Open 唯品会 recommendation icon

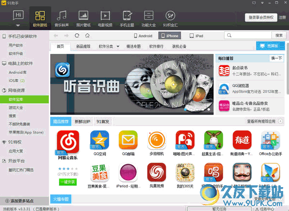[x=224, y=106]
